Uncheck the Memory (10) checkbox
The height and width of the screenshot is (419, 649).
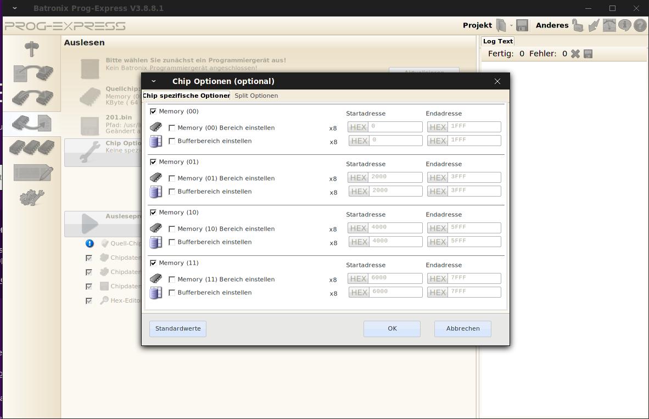[153, 213]
